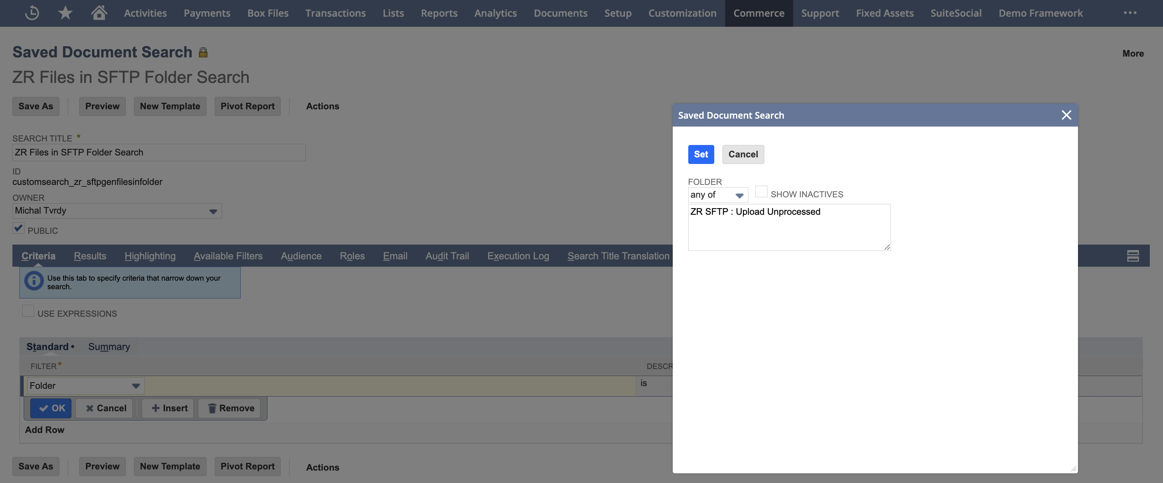Open the Support menu
This screenshot has height=483, width=1163.
(820, 13)
